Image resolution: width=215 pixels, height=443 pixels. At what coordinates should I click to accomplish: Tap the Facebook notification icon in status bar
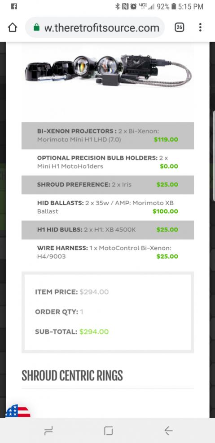click(x=14, y=6)
